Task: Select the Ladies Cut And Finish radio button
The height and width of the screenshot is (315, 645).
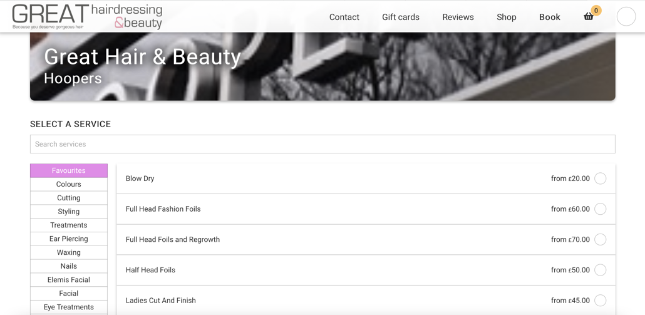Action: pos(600,300)
